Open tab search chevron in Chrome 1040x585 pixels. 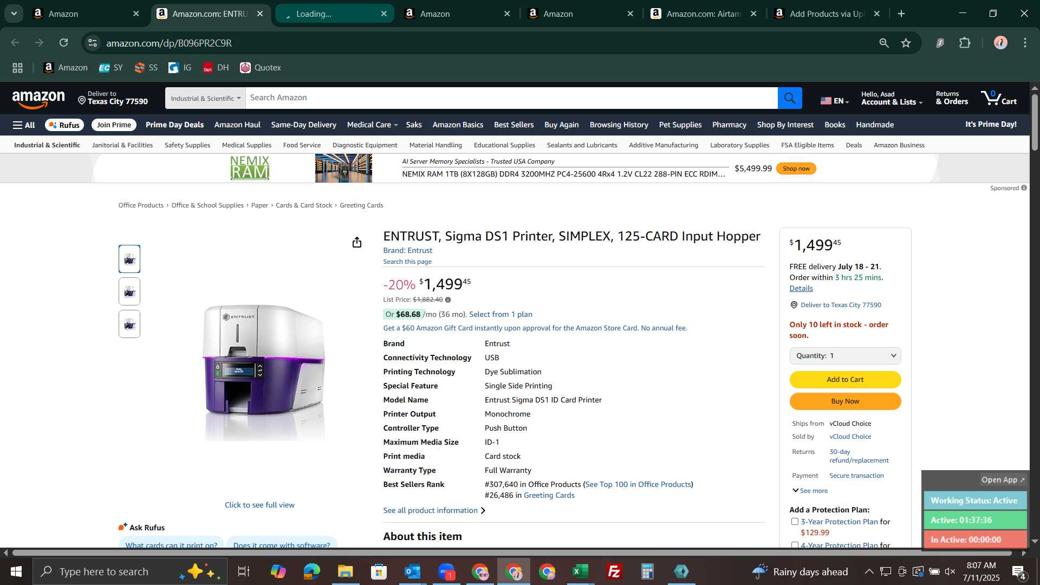[x=14, y=14]
